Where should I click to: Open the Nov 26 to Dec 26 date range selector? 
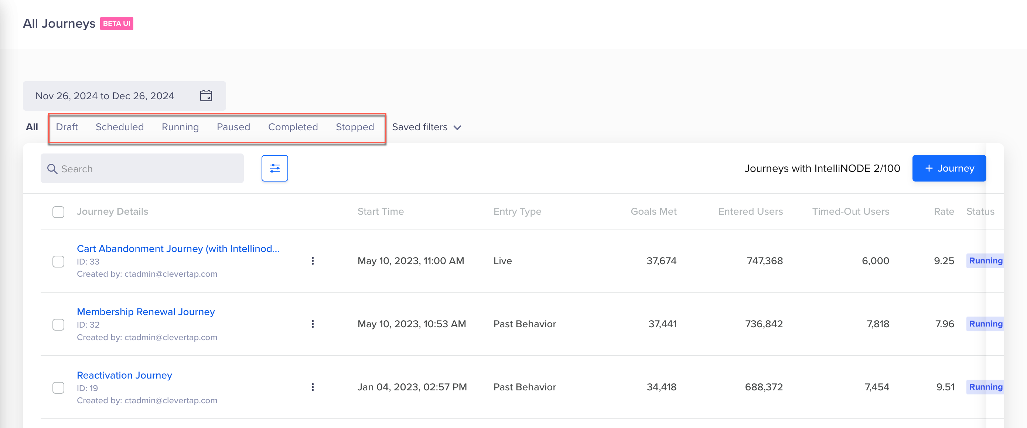click(x=124, y=96)
